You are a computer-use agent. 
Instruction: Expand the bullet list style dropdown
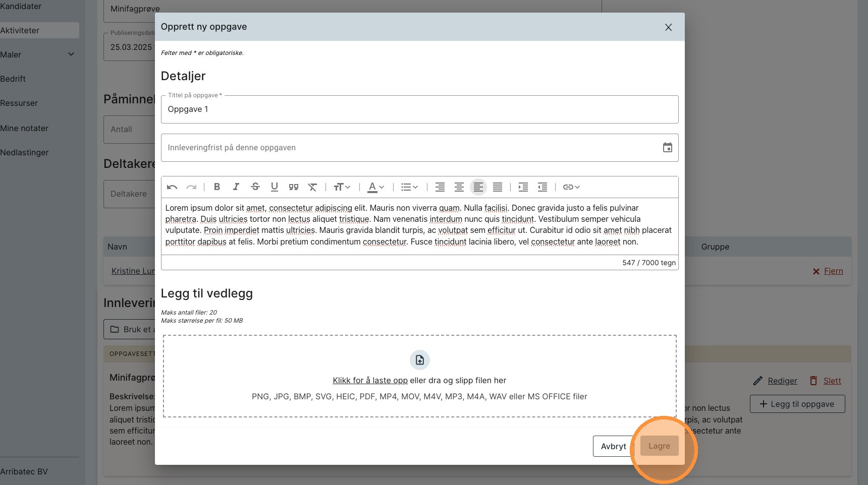click(x=409, y=187)
